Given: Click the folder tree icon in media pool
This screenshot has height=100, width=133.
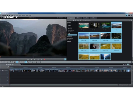Looking at the screenshot, I should point(73,20).
